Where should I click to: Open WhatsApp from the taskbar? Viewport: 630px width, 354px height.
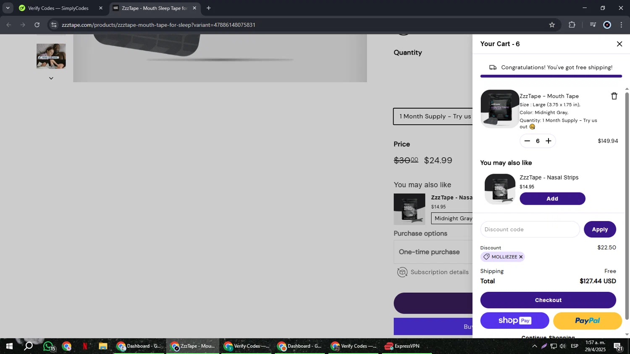pos(49,346)
